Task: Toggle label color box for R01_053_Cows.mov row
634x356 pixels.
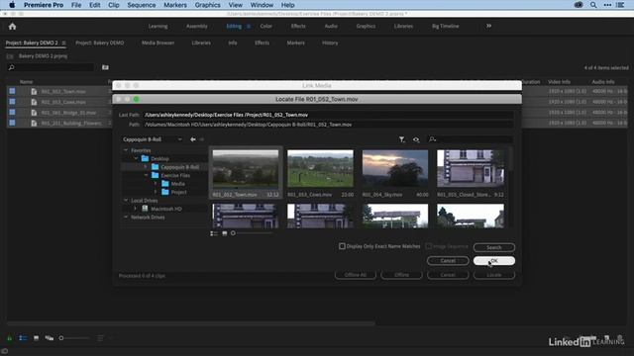Action: click(x=13, y=102)
